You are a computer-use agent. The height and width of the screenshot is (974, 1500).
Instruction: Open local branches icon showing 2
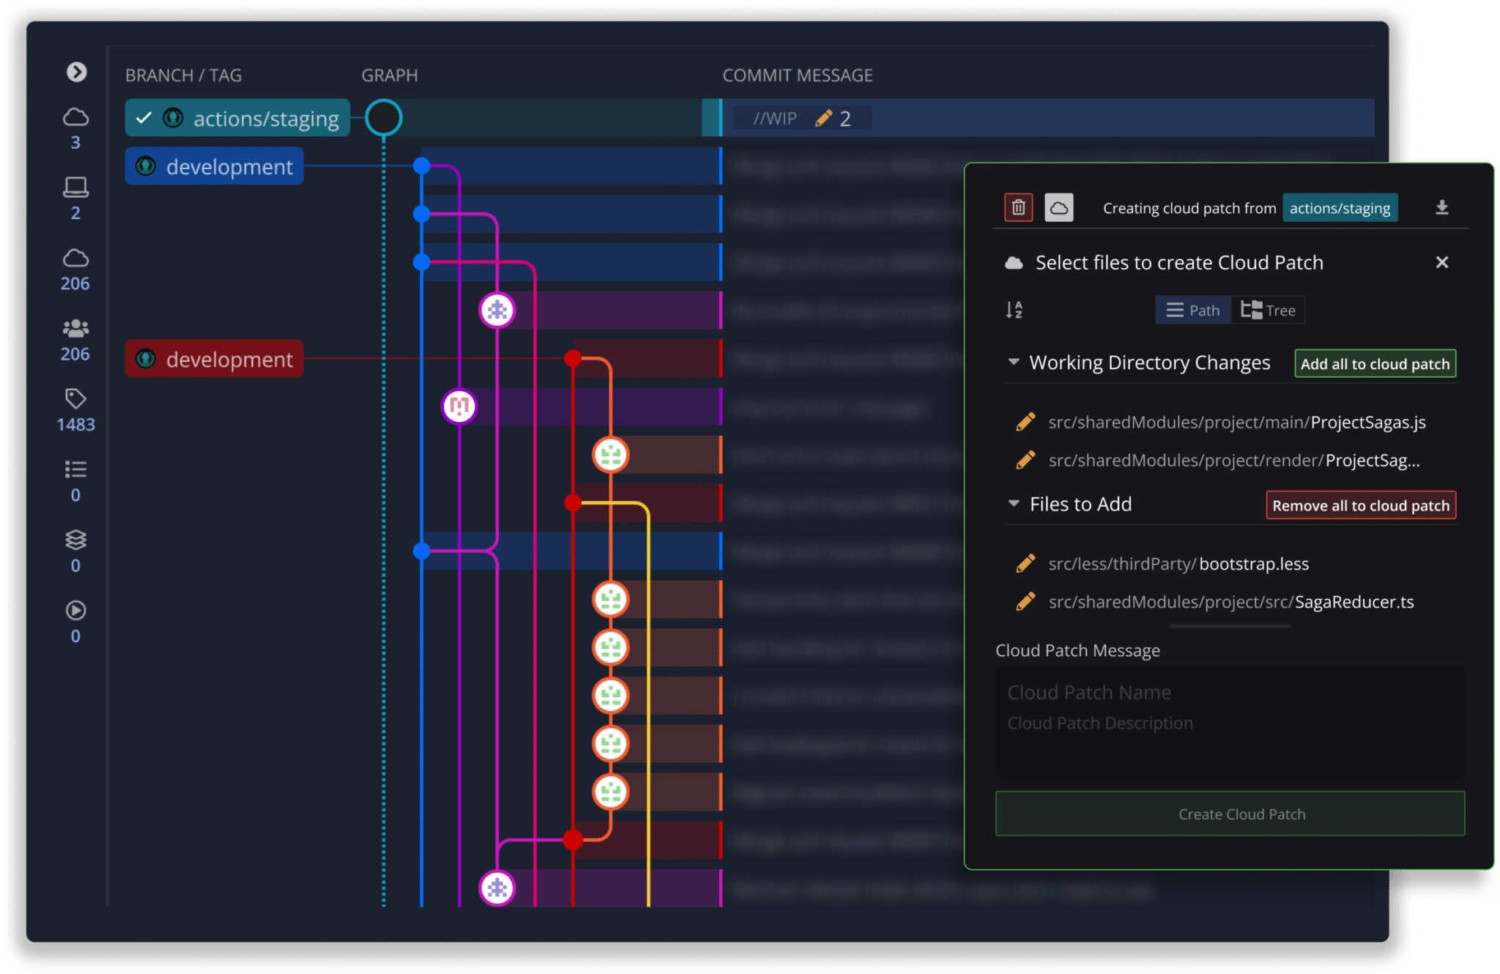click(75, 187)
